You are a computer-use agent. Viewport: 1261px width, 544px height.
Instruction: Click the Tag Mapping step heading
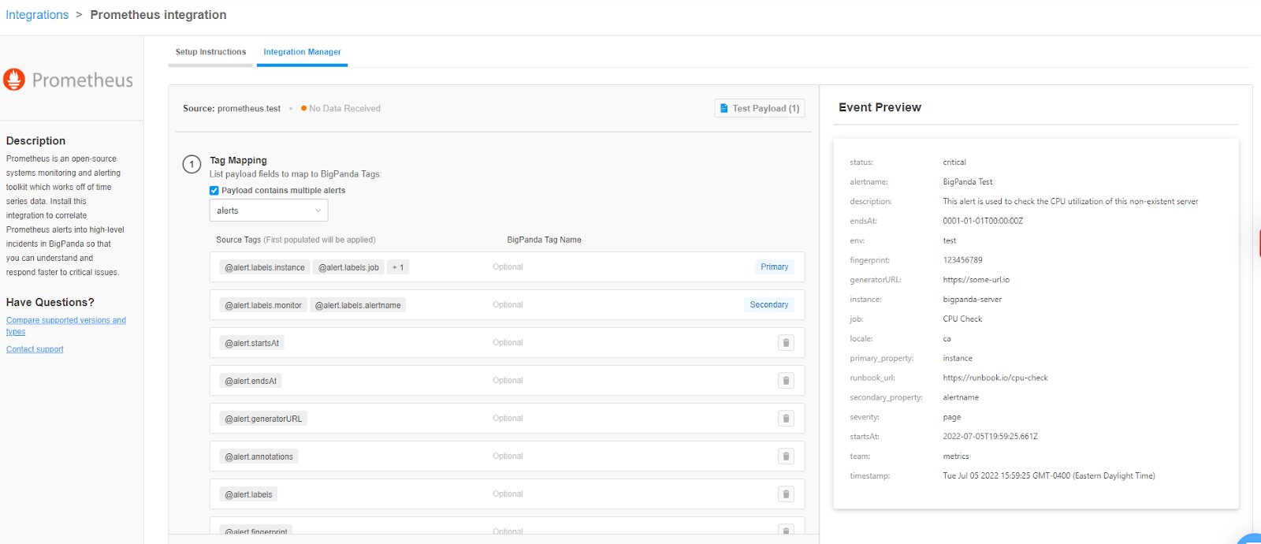(x=238, y=160)
